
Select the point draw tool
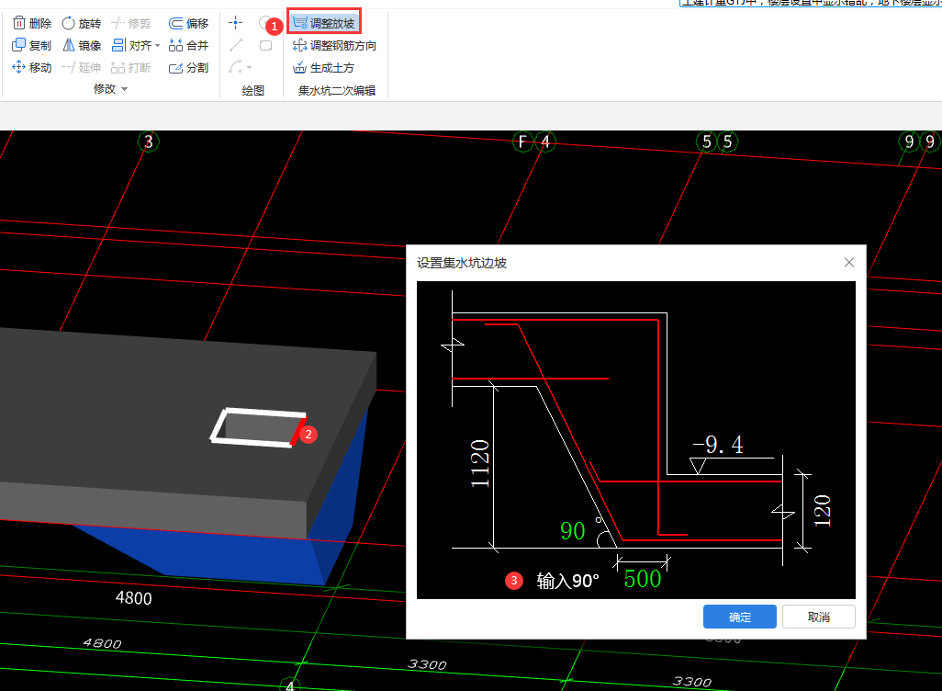tap(235, 24)
